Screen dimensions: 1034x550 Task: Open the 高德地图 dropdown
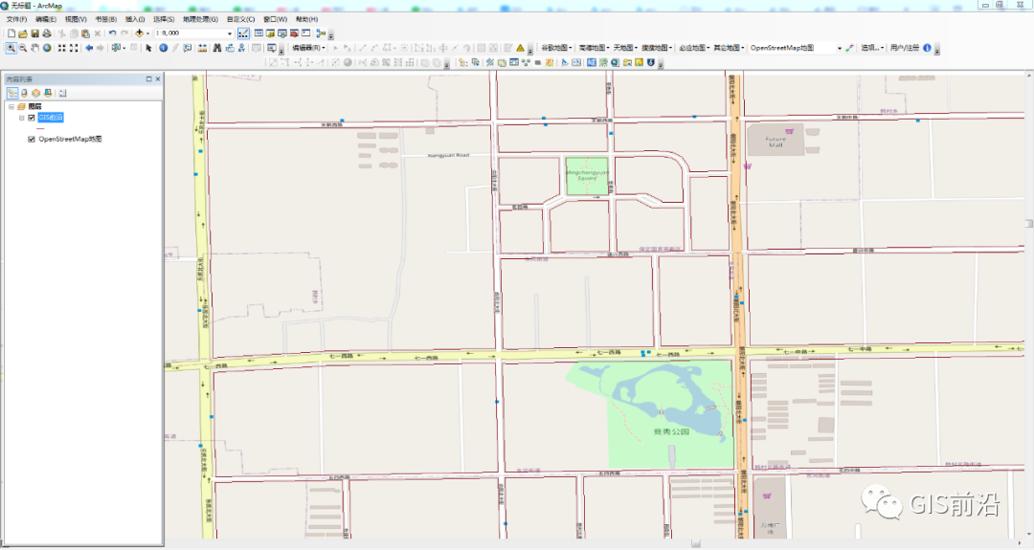point(595,48)
